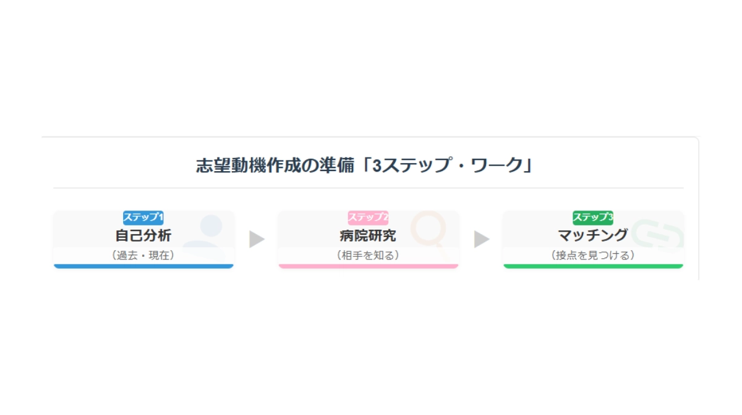Click the pink bar under 病院研究

tap(368, 266)
